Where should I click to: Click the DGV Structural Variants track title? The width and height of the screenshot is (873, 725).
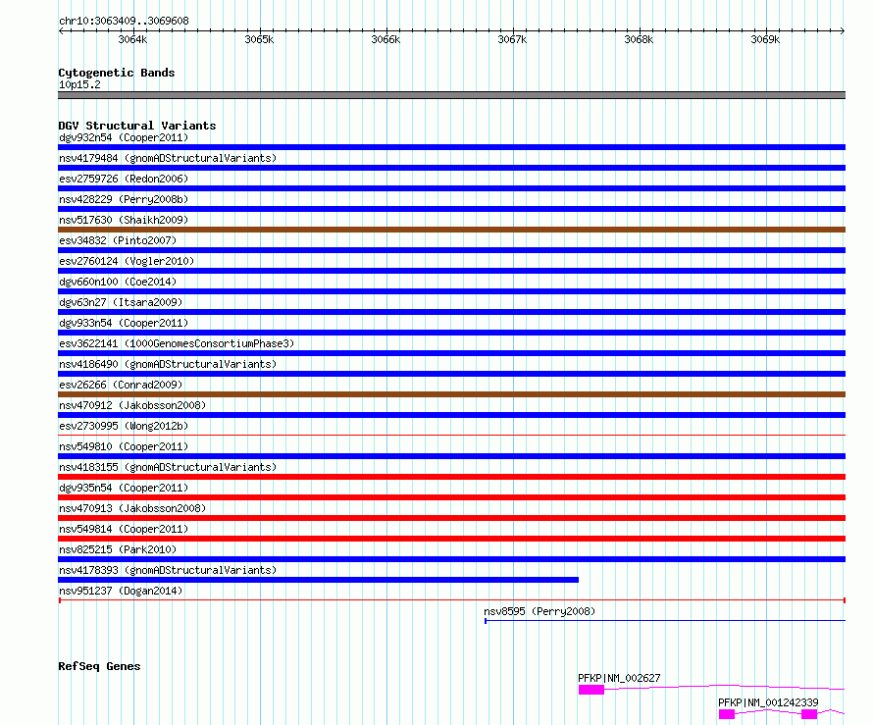pos(137,126)
